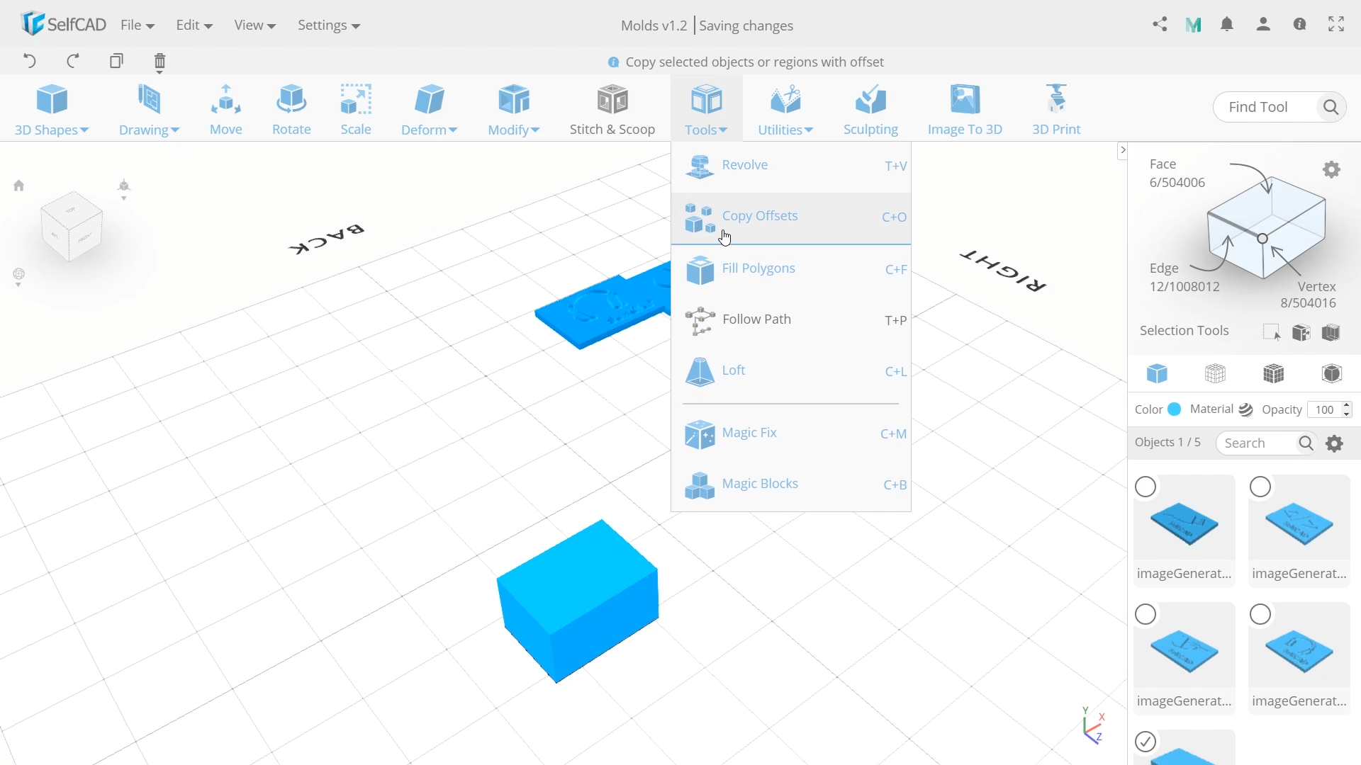
Task: Increase the Opacity value stepper
Action: [x=1347, y=405]
